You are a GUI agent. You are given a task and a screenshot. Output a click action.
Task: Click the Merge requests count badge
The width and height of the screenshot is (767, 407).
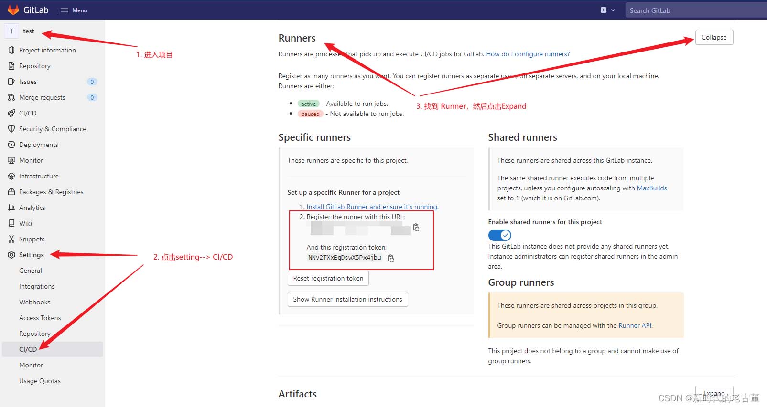92,97
